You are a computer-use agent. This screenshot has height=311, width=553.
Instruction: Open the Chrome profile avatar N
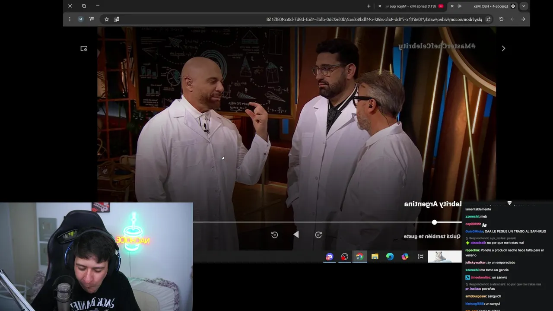(x=80, y=19)
